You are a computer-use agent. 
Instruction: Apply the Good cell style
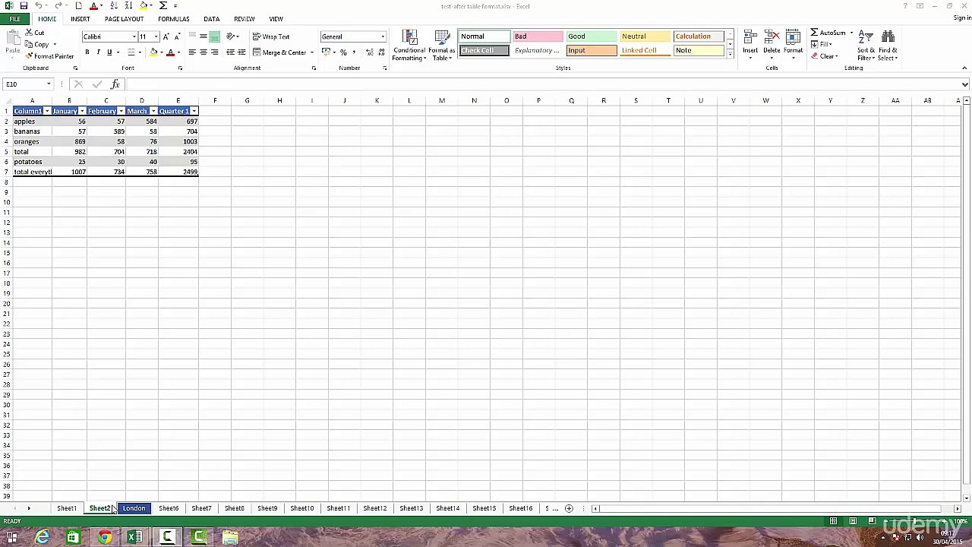click(x=591, y=36)
